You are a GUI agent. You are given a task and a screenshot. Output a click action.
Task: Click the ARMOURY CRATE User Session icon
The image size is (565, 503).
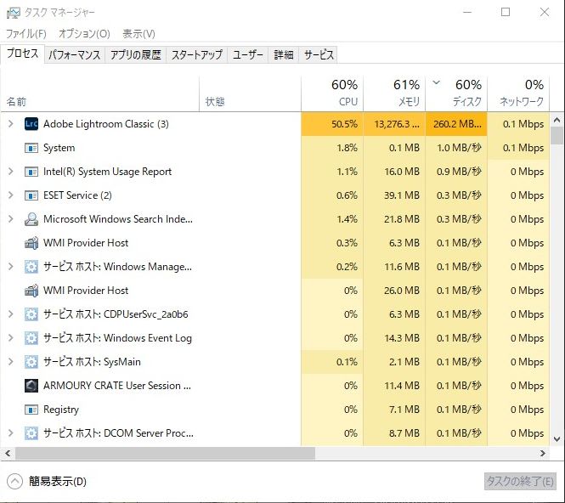pyautogui.click(x=31, y=386)
